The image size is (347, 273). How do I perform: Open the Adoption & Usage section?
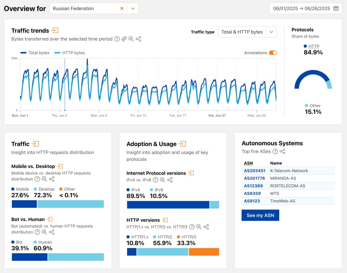182,144
